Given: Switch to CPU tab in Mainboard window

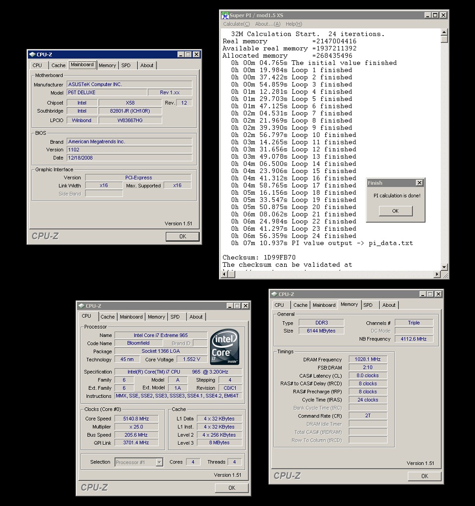Looking at the screenshot, I should pos(38,65).
